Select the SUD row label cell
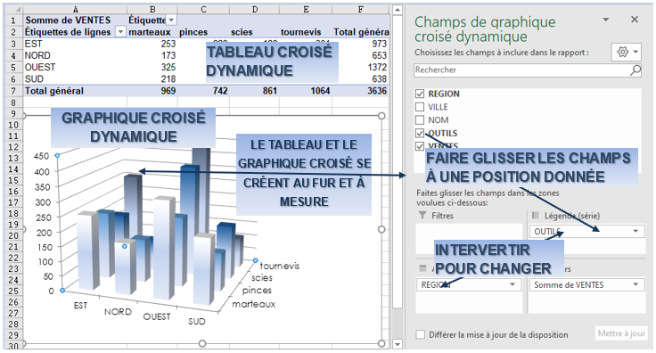Screen dimensions: 656x353 pos(75,79)
